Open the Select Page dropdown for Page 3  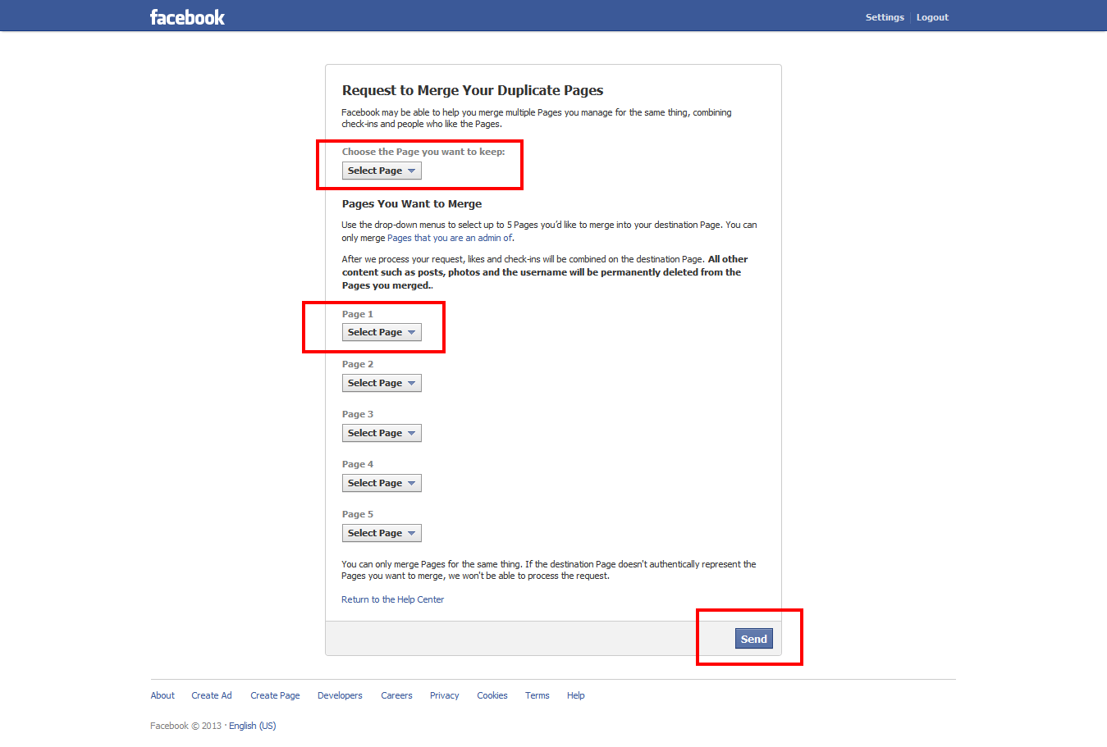[x=382, y=432]
